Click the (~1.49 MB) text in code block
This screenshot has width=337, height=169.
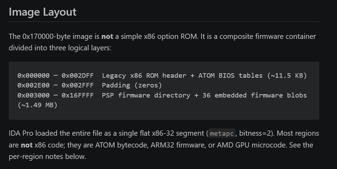click(37, 105)
